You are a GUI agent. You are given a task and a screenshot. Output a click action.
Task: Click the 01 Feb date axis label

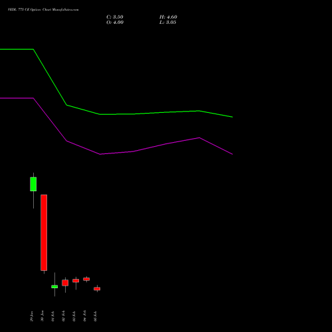point(53,316)
